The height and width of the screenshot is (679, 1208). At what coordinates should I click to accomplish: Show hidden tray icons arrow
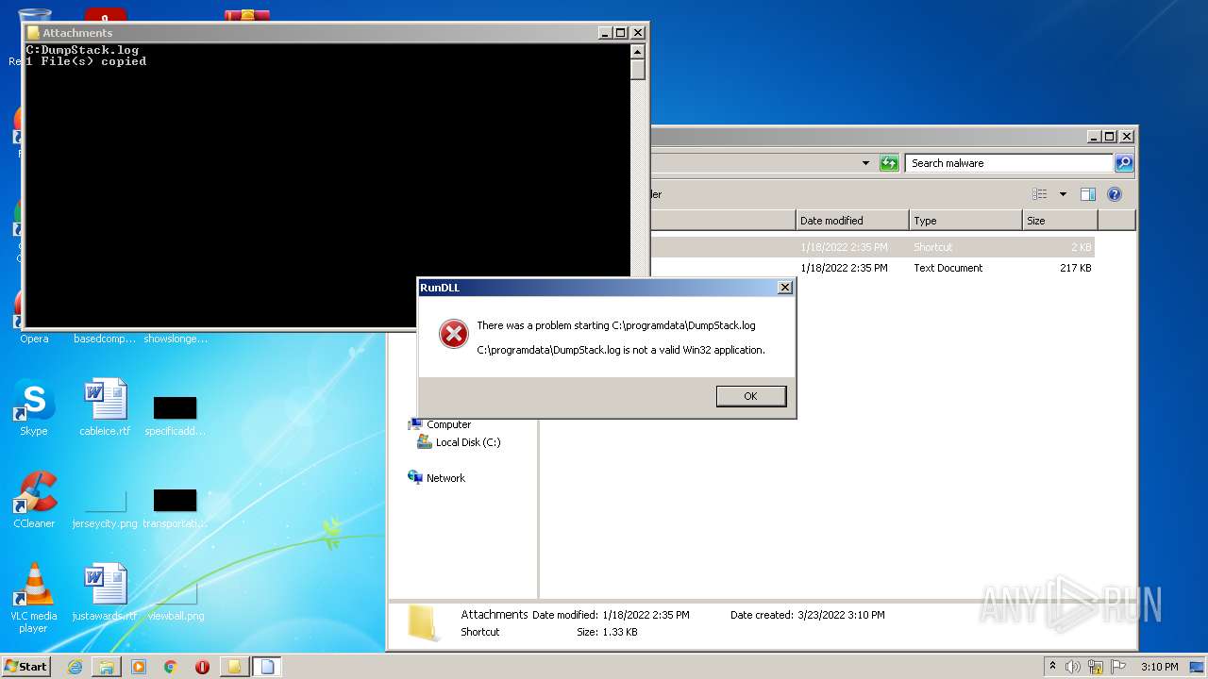click(x=1052, y=666)
